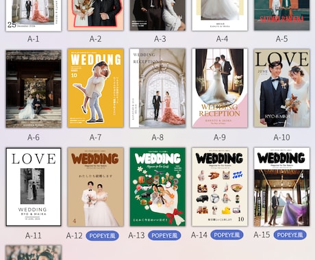Choose the A-2 peach-bordered couple design
The height and width of the screenshot is (260, 315).
click(96, 15)
